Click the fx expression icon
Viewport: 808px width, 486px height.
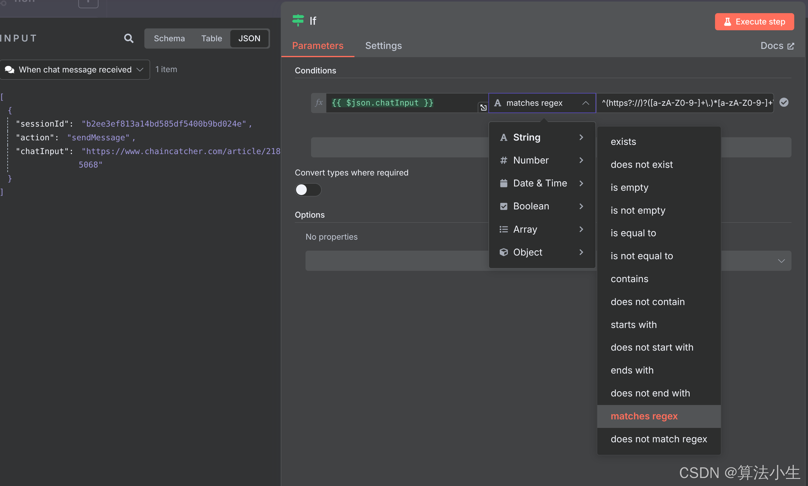point(318,103)
